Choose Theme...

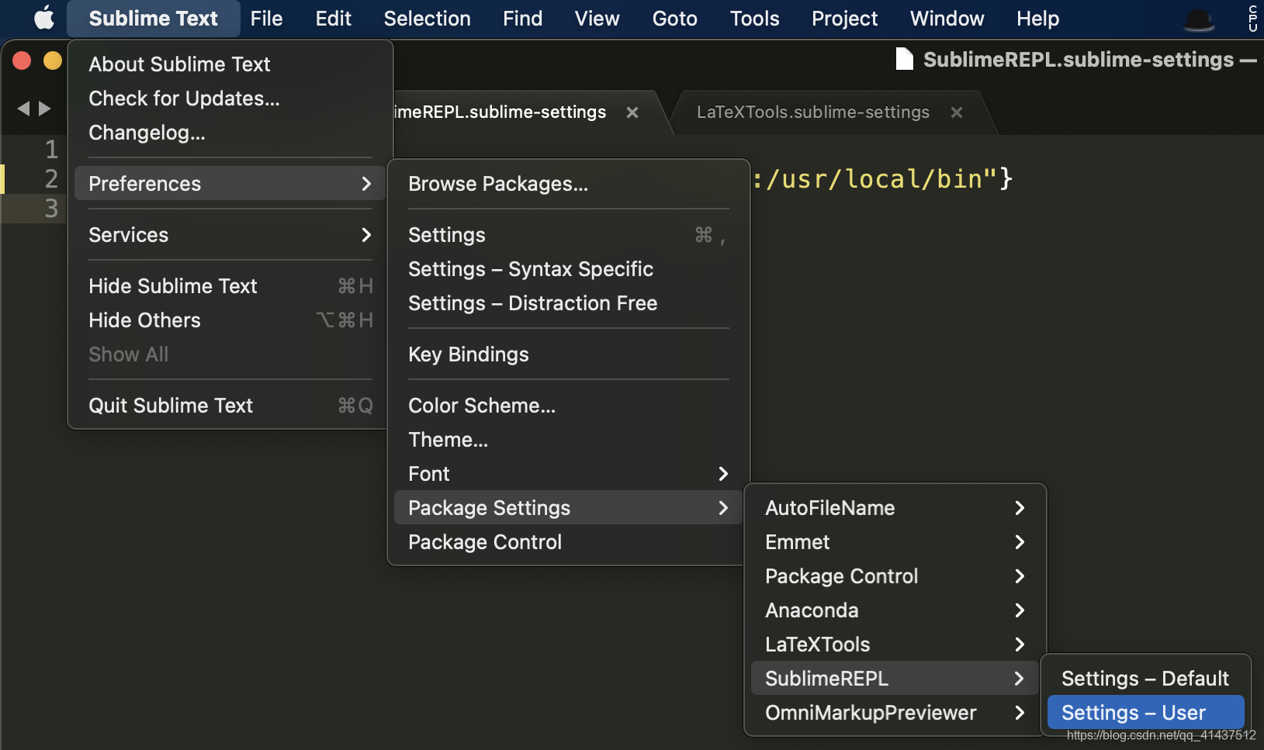pos(569,440)
